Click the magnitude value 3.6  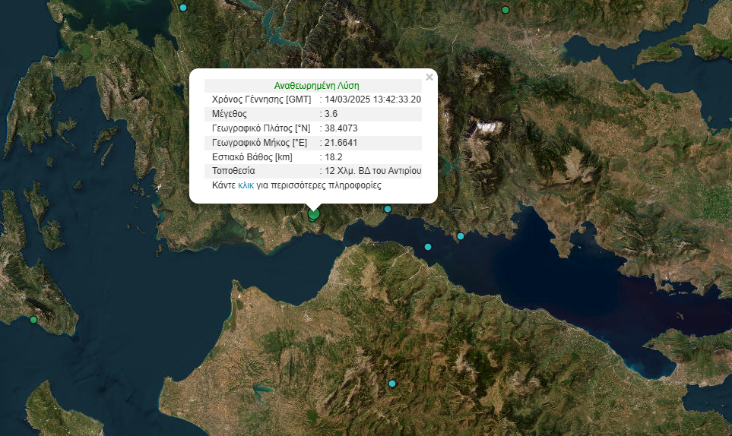pyautogui.click(x=331, y=114)
